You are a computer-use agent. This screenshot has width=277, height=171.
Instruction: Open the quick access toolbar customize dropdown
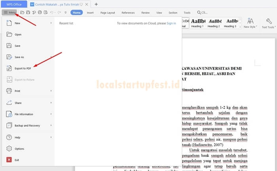(x=66, y=13)
